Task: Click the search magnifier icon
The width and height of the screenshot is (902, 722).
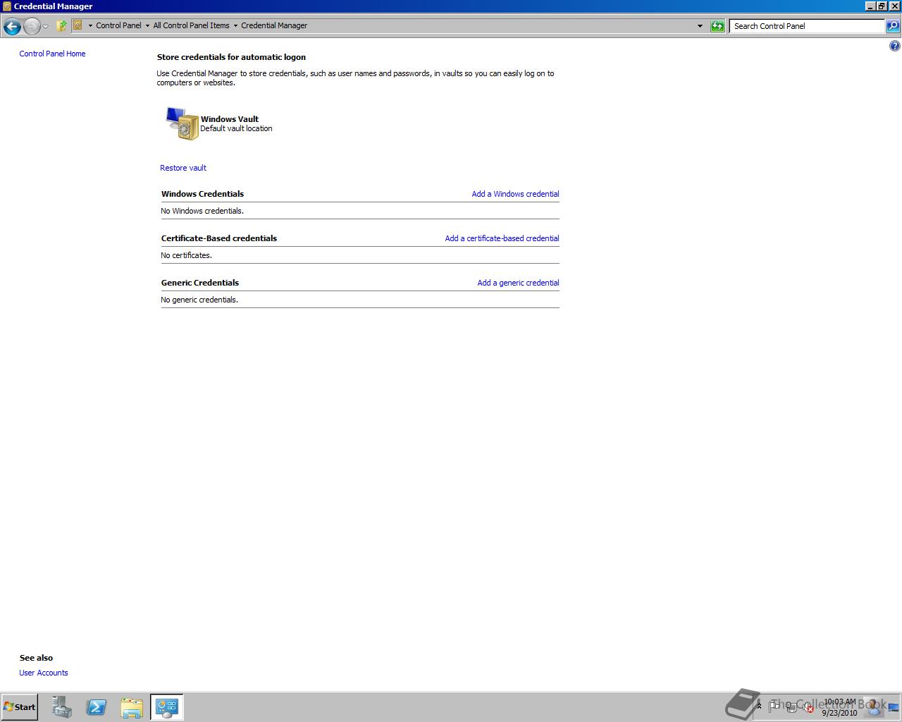Action: point(893,26)
